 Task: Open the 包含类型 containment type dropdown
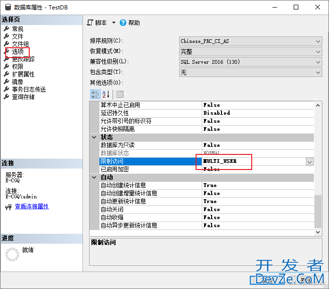[x=251, y=72]
